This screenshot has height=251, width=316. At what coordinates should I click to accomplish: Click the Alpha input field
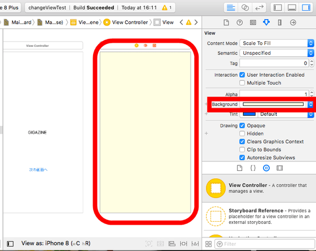[x=274, y=94]
